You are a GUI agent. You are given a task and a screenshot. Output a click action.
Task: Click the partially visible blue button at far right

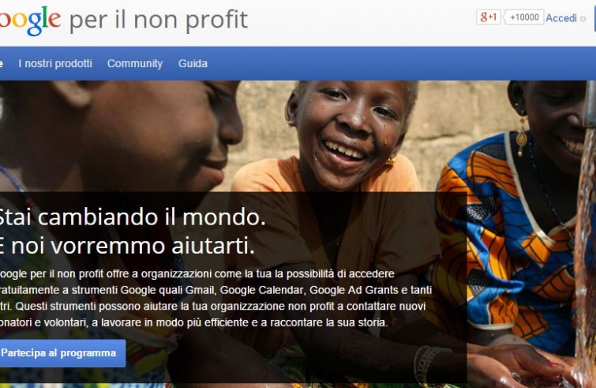(595, 18)
